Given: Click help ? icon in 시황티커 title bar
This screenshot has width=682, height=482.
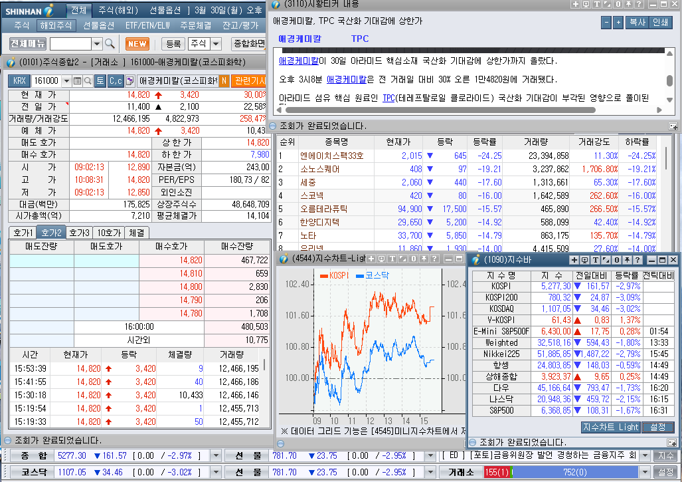Looking at the screenshot, I should [639, 4].
